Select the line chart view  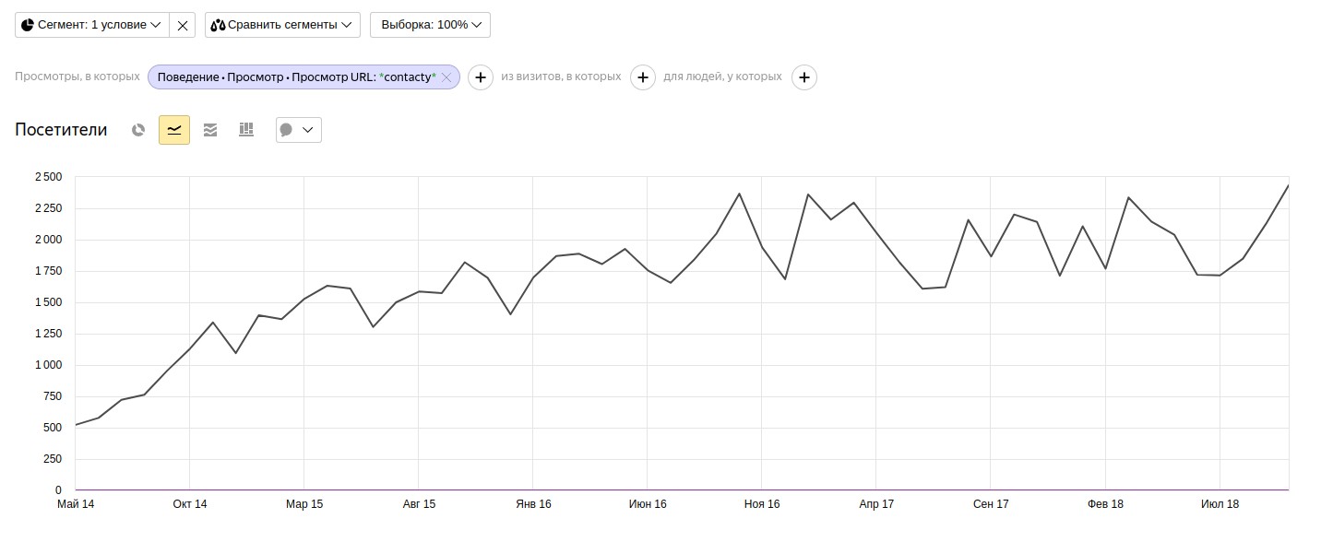point(174,130)
